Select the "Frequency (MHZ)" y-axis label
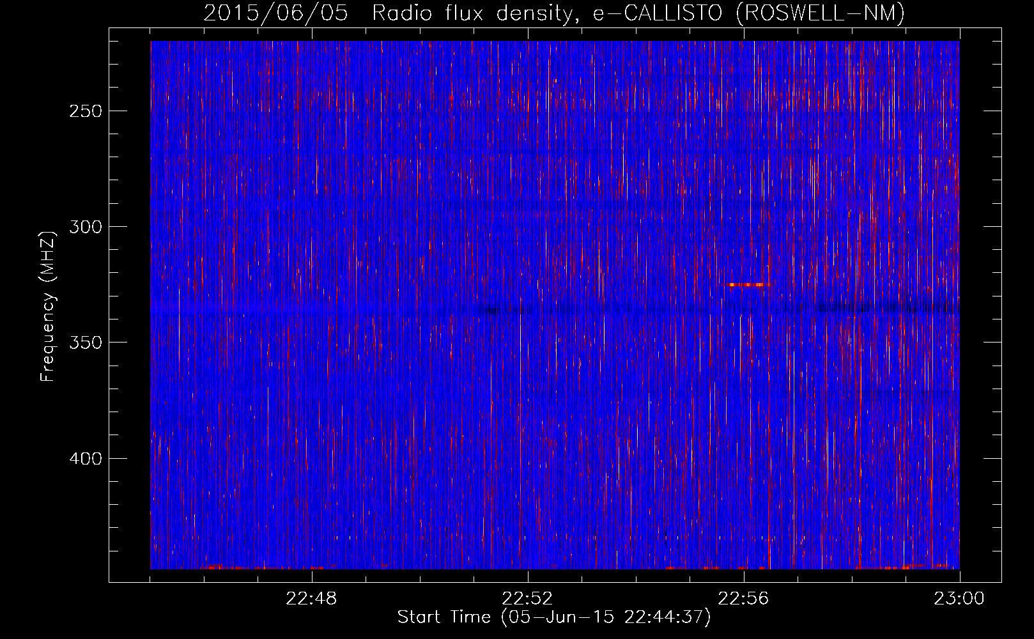The height and width of the screenshot is (639, 1034). (48, 307)
